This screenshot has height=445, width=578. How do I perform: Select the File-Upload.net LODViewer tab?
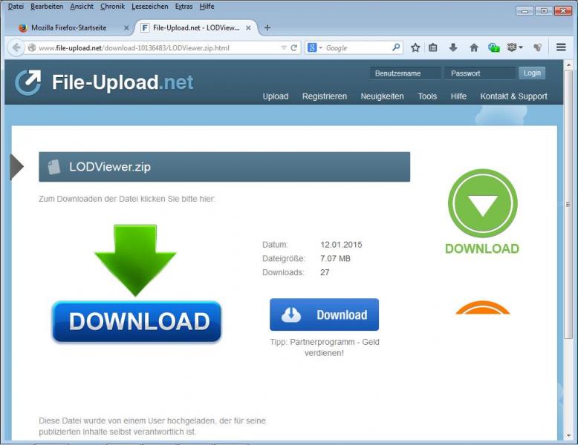(x=196, y=27)
